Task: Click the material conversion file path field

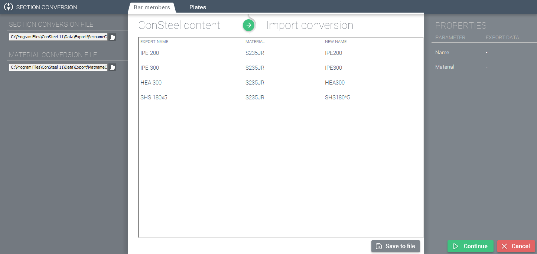Action: 58,67
